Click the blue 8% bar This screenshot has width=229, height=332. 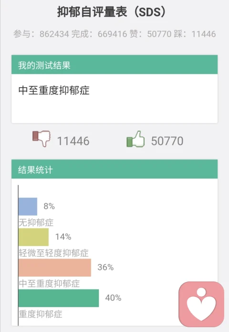click(28, 207)
